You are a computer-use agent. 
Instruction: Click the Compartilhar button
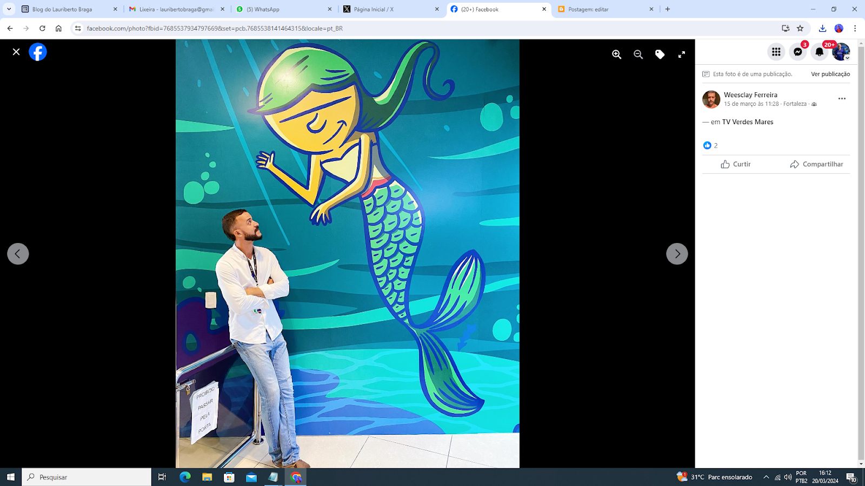(816, 164)
